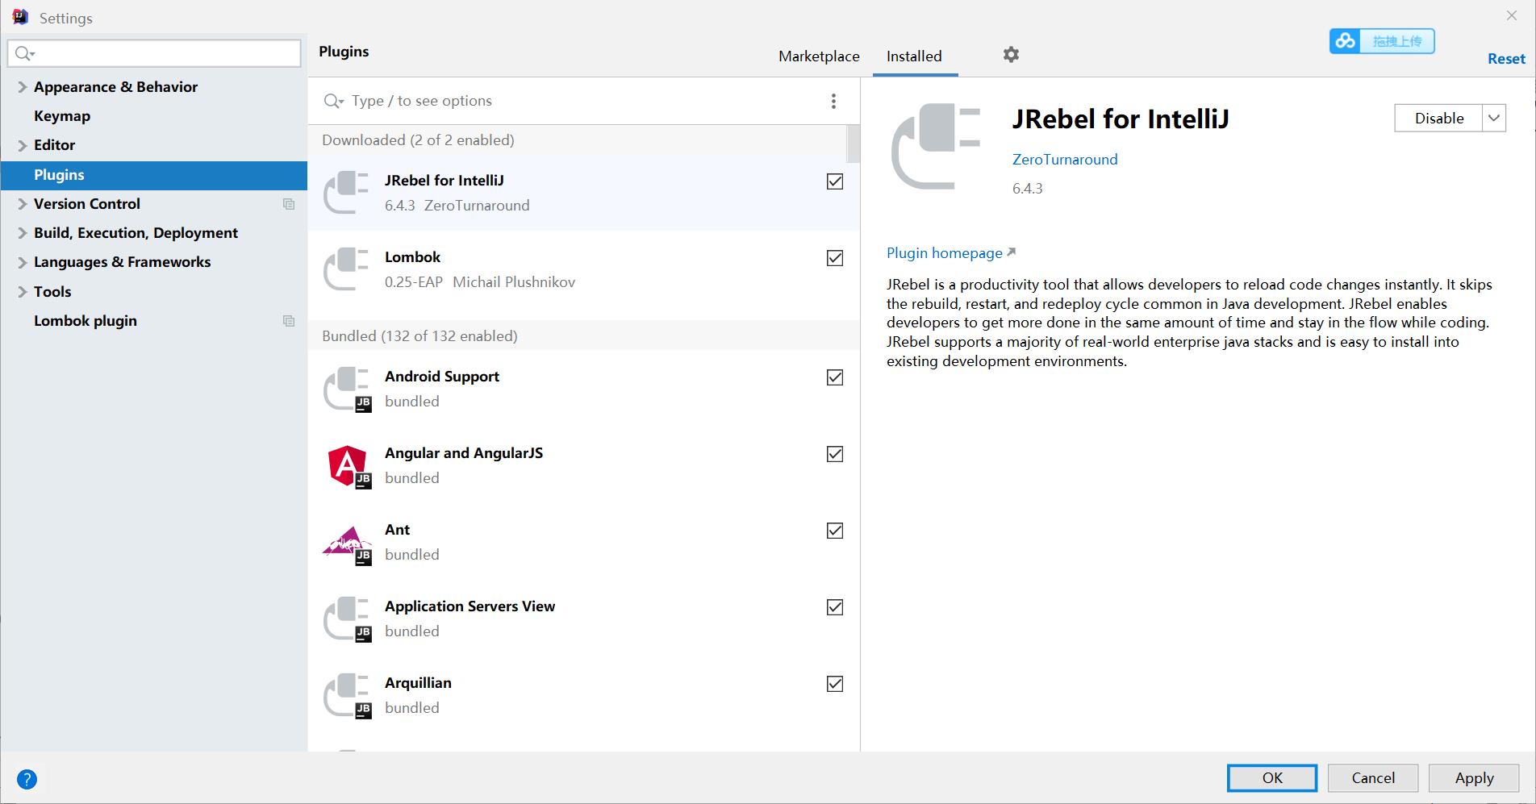Uncheck Application Servers View plugin

[835, 607]
